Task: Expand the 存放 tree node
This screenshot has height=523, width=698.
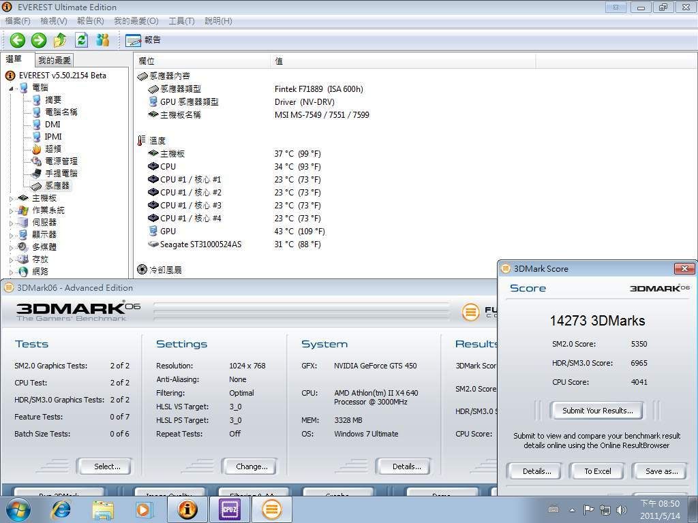Action: pos(11,259)
